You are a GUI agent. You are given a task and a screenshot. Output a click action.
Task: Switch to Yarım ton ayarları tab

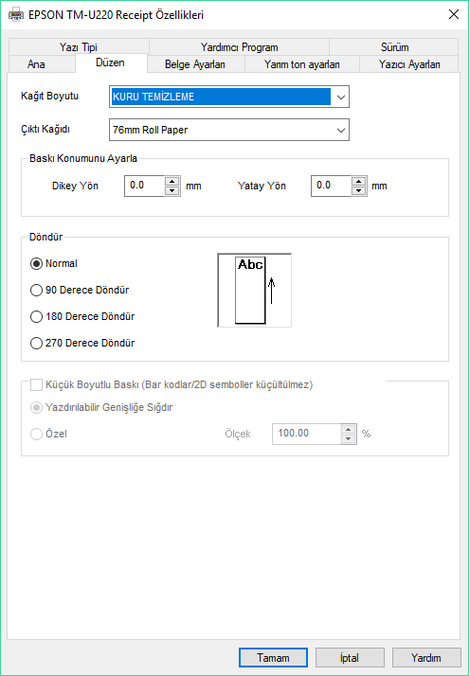coord(301,64)
